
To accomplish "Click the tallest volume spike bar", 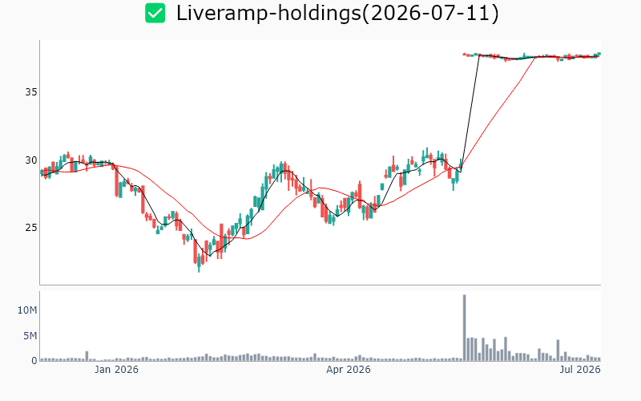I will [465, 327].
